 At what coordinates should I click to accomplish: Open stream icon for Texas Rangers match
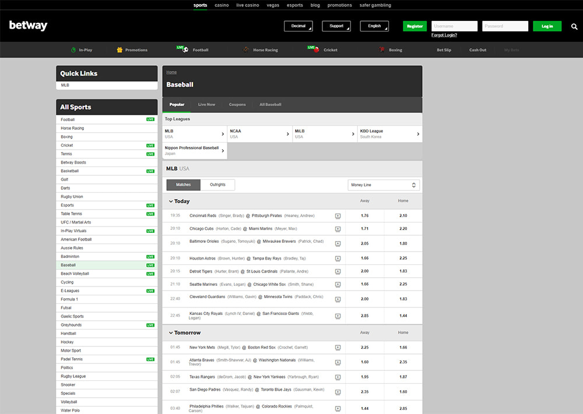click(x=338, y=377)
